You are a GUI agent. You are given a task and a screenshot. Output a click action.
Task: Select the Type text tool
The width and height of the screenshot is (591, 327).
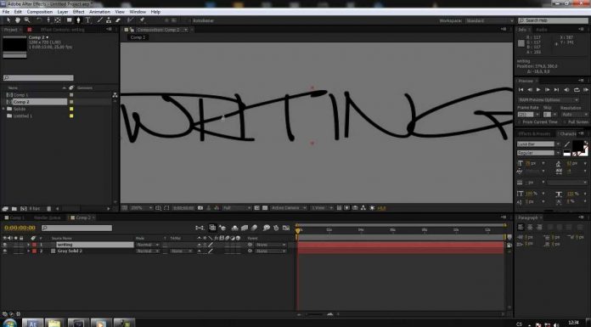[x=87, y=20]
